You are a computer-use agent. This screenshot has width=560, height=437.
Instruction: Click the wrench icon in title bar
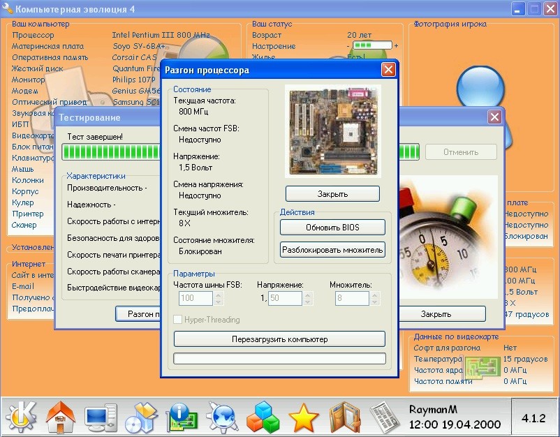pos(7,9)
